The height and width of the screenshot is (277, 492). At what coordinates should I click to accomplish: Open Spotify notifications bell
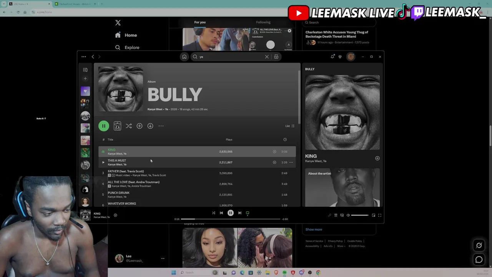[x=332, y=57]
